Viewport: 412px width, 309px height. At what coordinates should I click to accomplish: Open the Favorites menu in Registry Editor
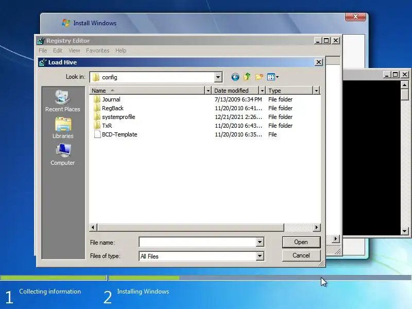click(98, 50)
